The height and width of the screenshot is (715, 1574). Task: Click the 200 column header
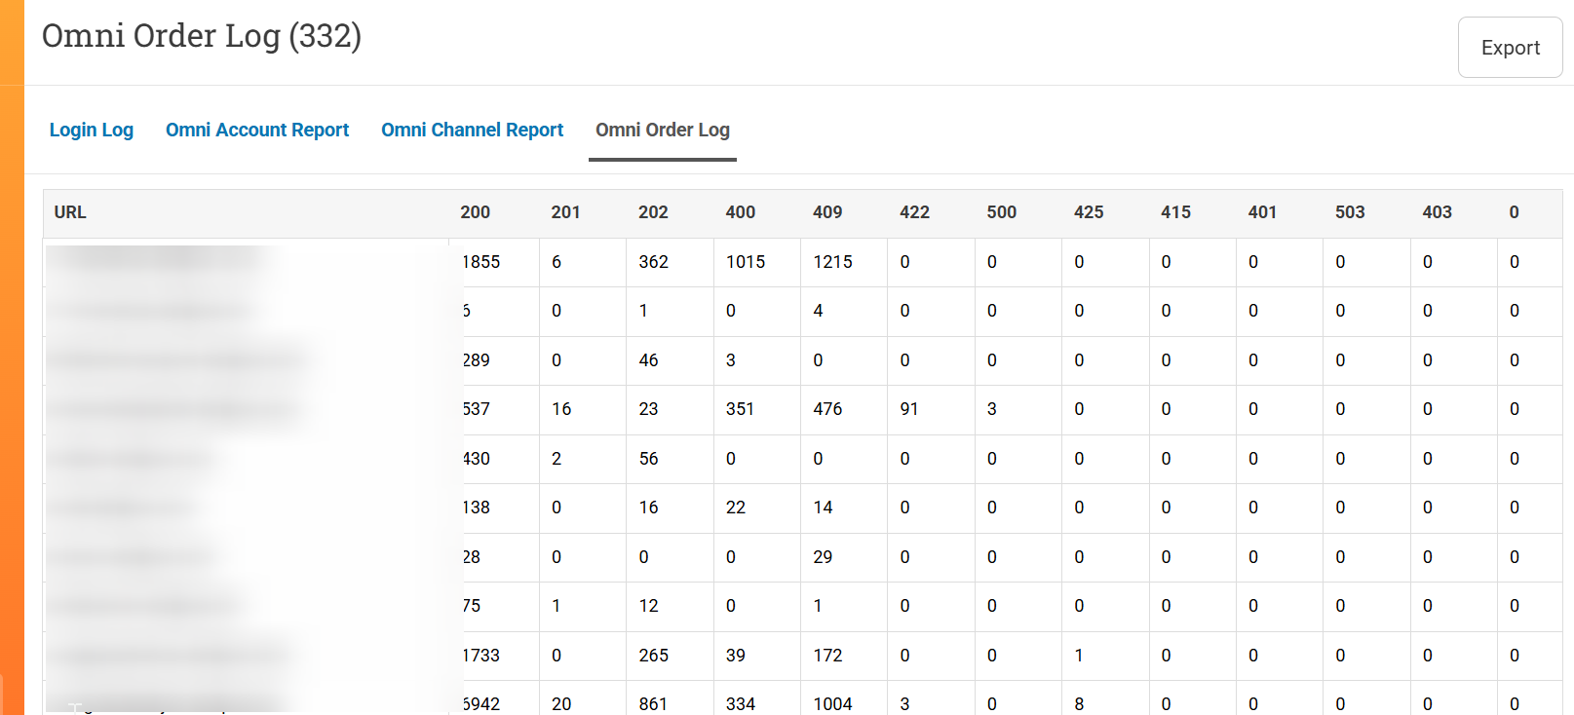476,212
